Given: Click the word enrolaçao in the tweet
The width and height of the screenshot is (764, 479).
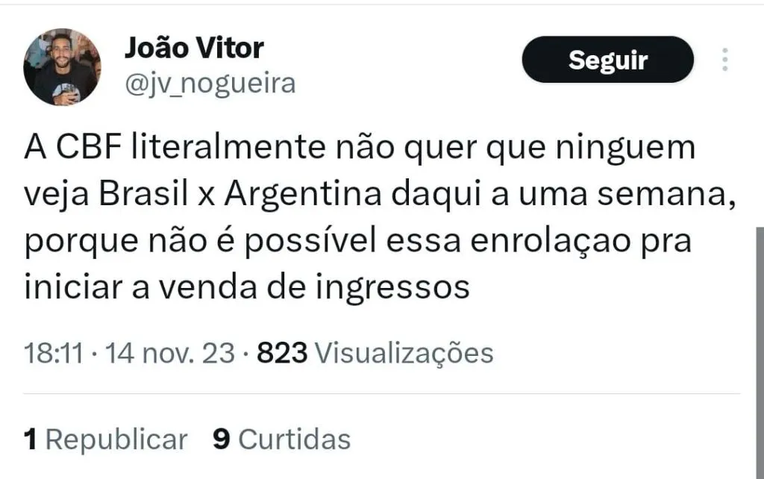Looking at the screenshot, I should click(x=551, y=242).
